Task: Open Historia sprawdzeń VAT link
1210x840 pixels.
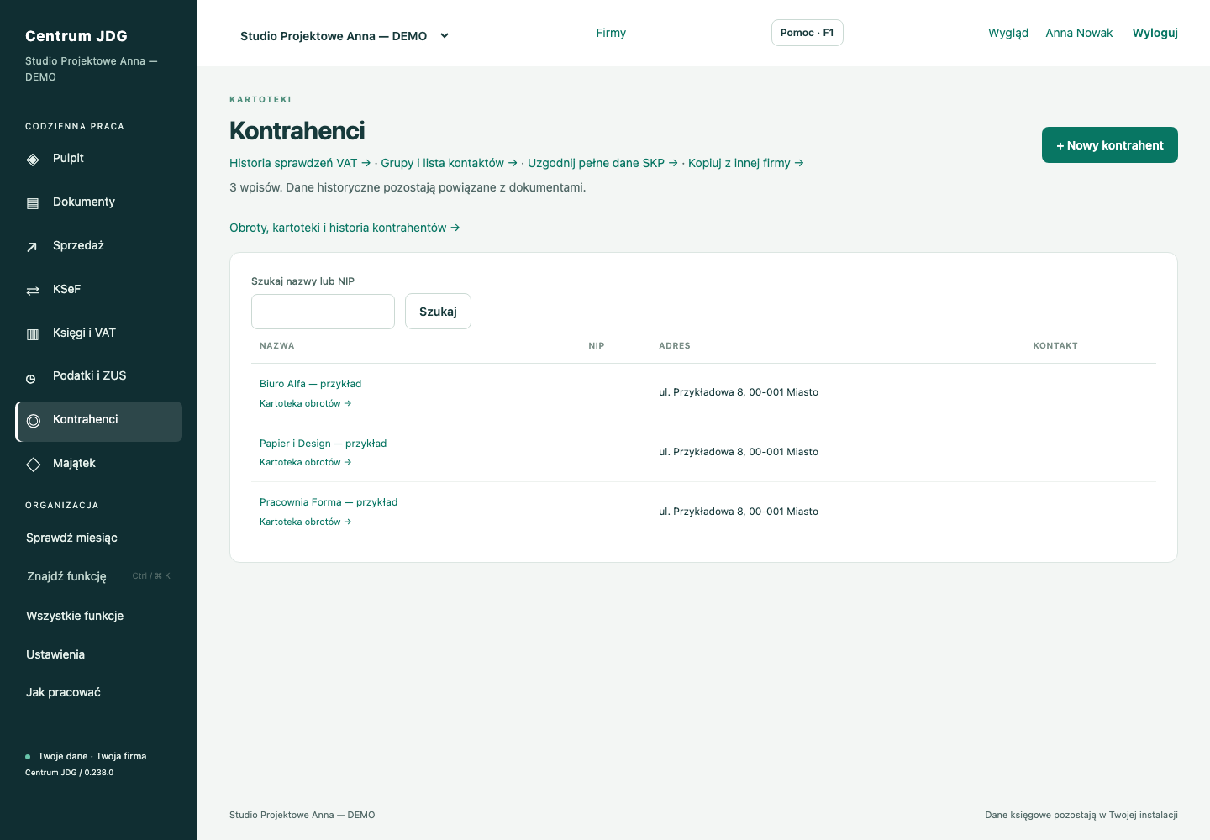Action: 300,163
